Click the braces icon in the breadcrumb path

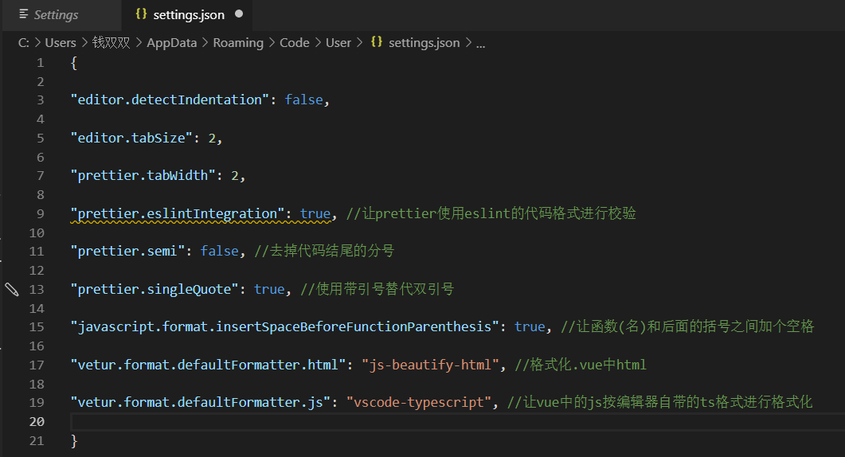(377, 43)
